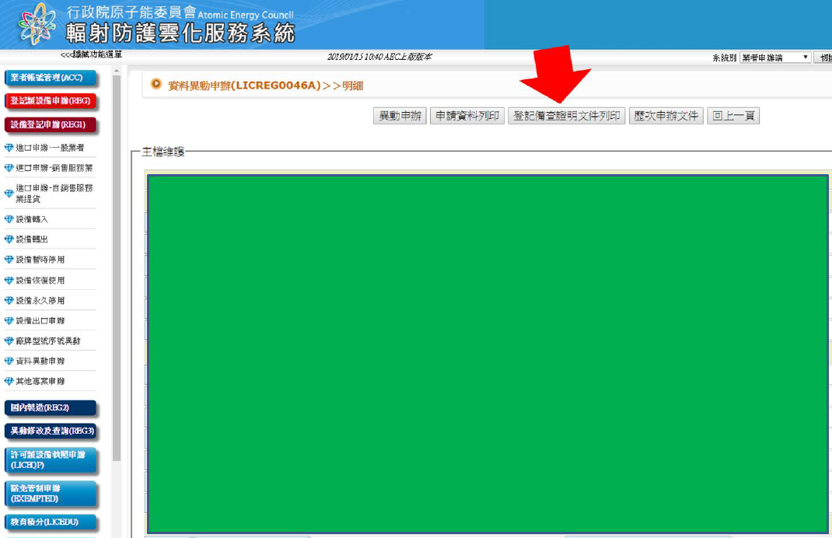Click the orange icon beside 資料異動申辦 title
Viewport: 832px width, 538px height.
(x=156, y=84)
